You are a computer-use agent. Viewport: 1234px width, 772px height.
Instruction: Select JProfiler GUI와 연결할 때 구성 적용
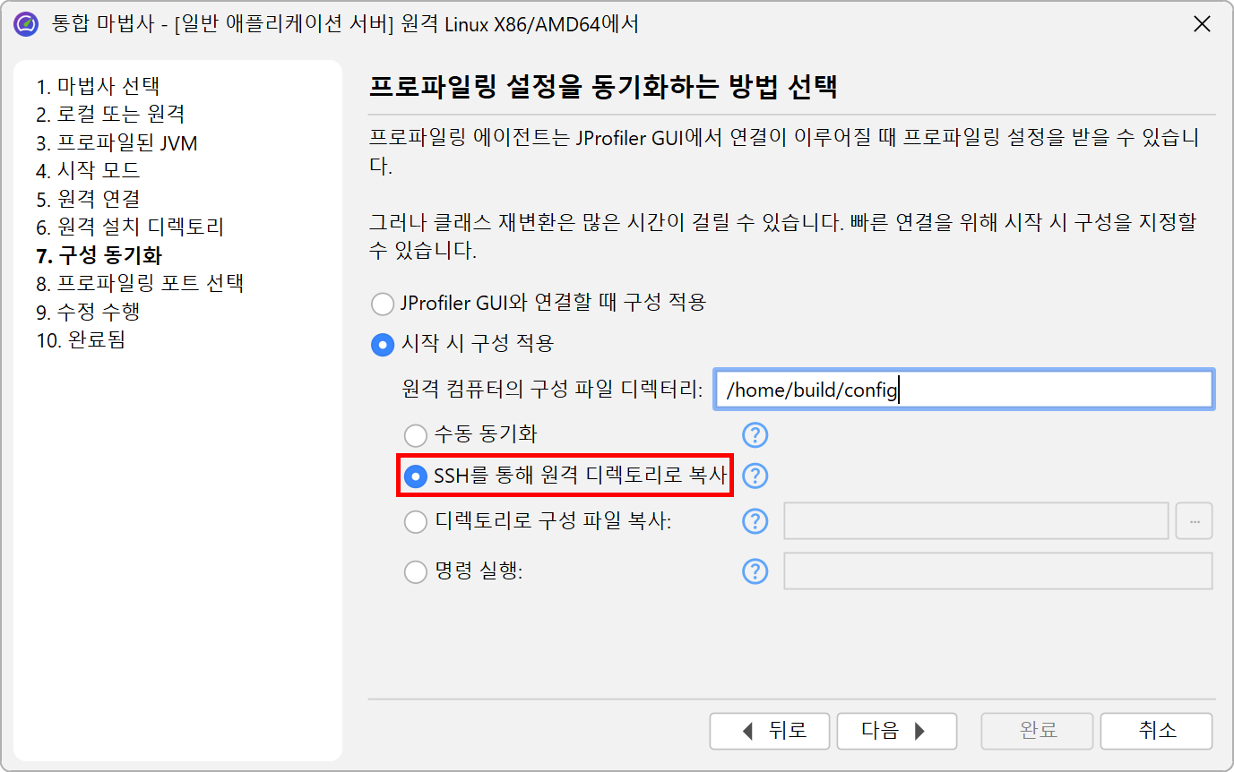[x=383, y=304]
